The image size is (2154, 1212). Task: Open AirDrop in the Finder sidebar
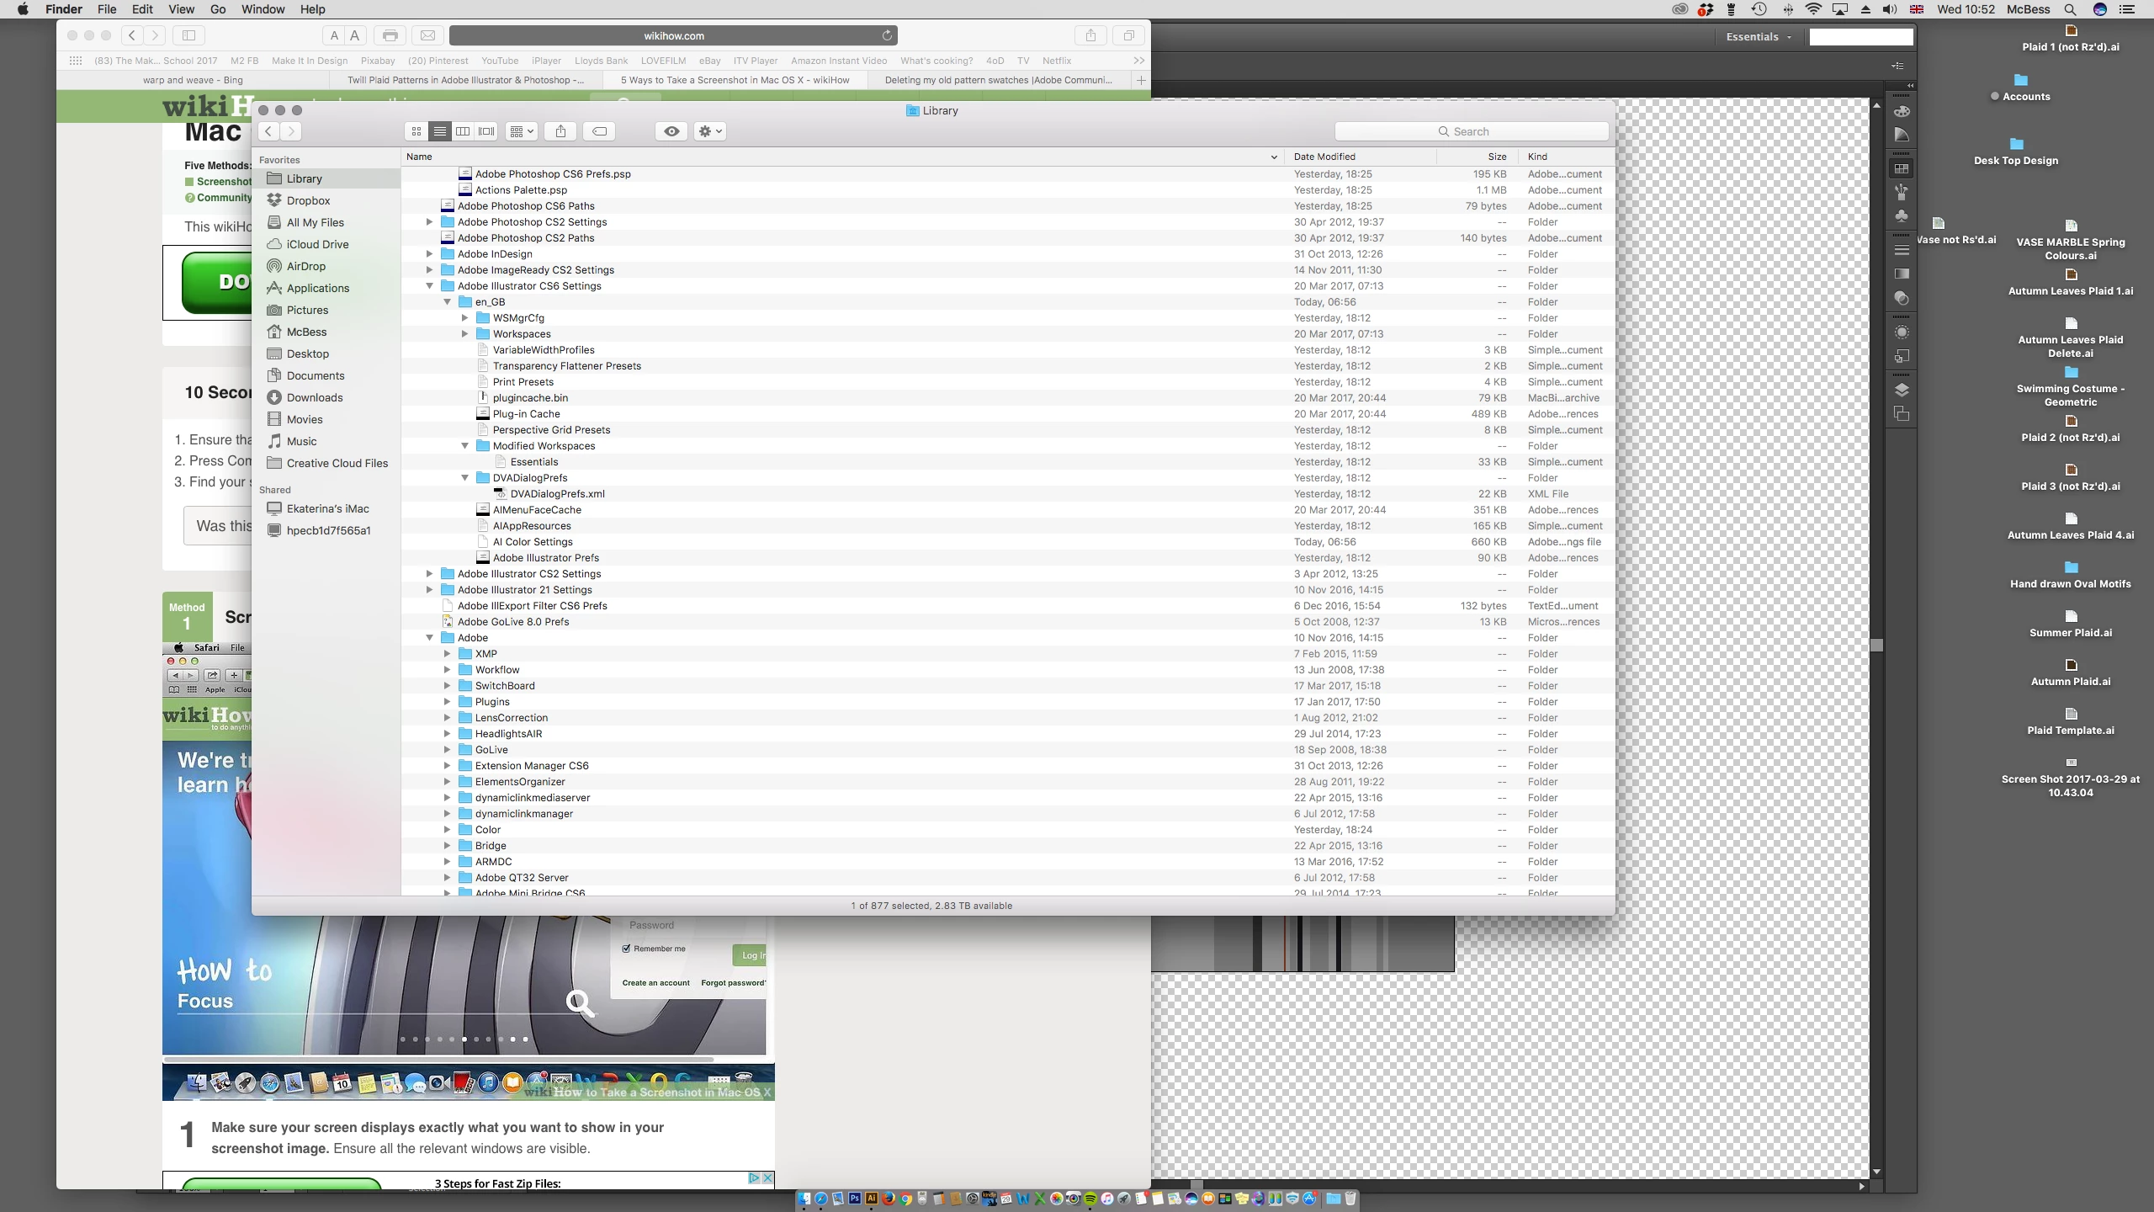(x=305, y=266)
